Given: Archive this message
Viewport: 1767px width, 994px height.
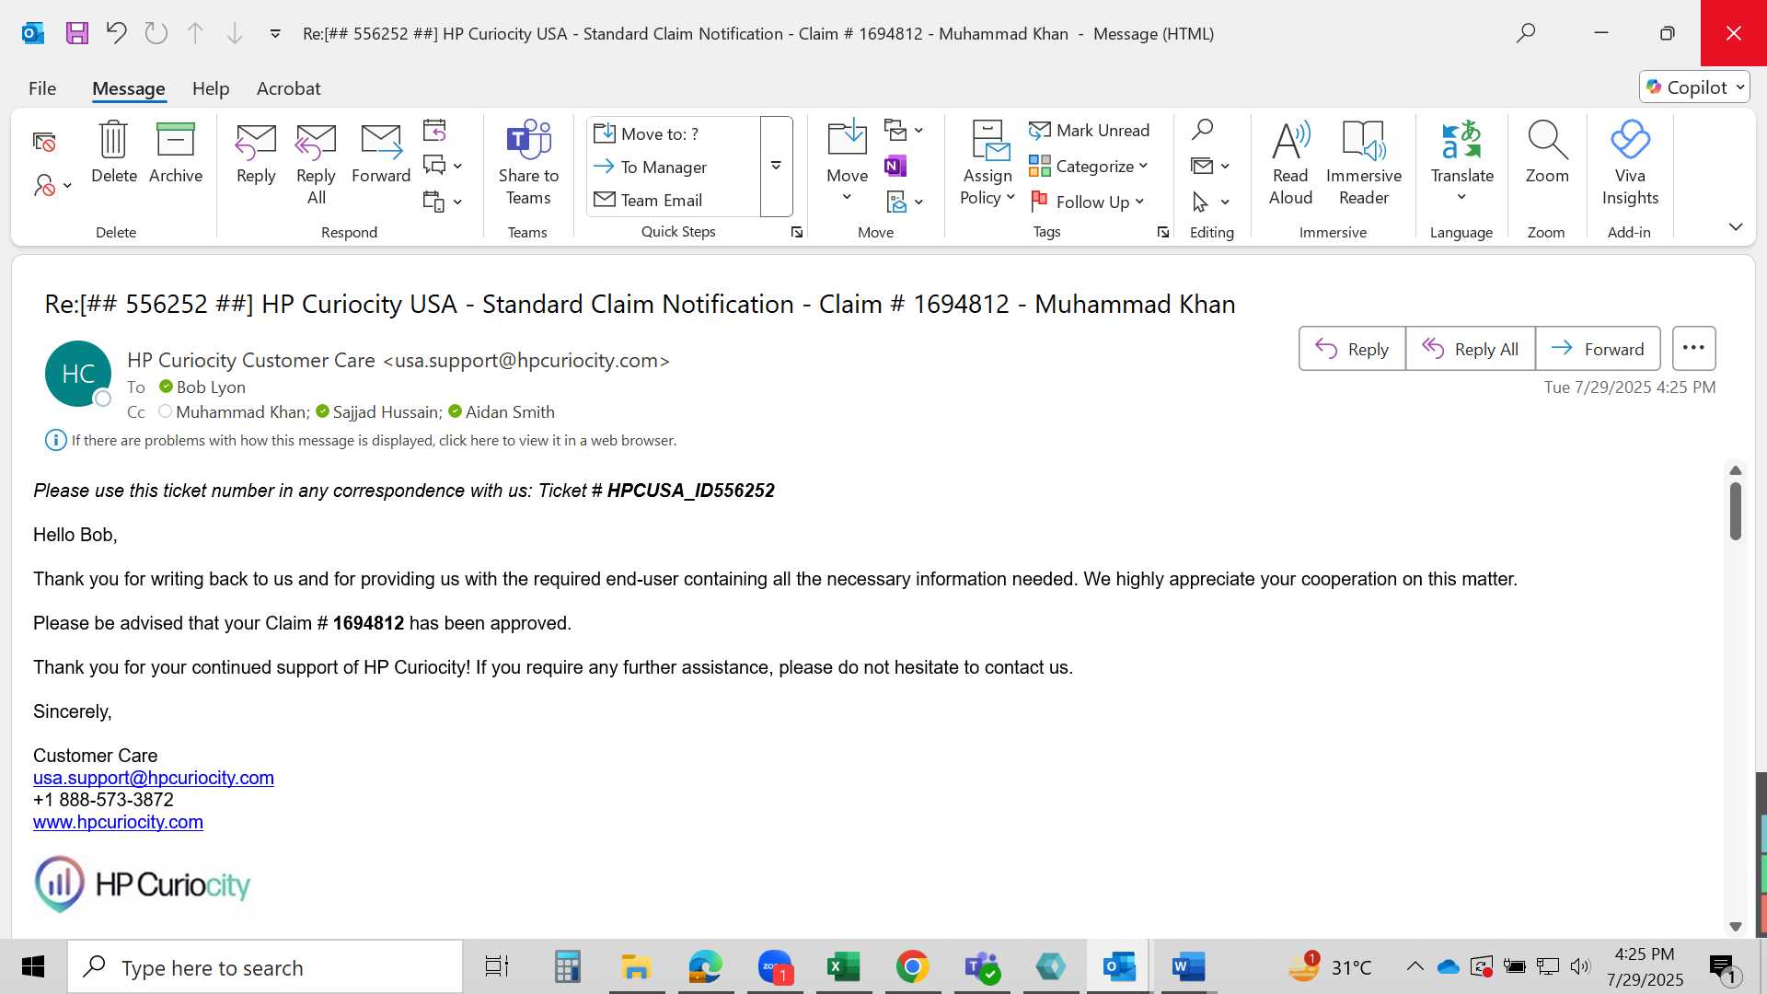Looking at the screenshot, I should coord(176,153).
